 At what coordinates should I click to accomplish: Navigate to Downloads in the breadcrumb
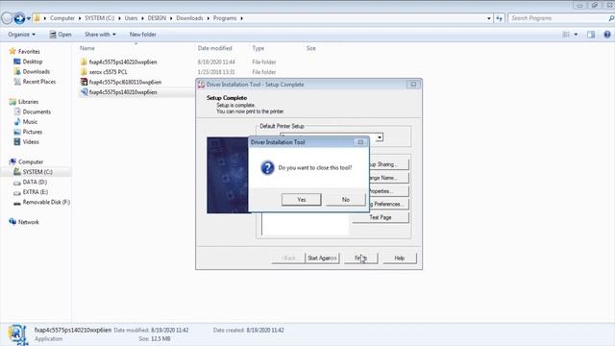click(x=189, y=18)
